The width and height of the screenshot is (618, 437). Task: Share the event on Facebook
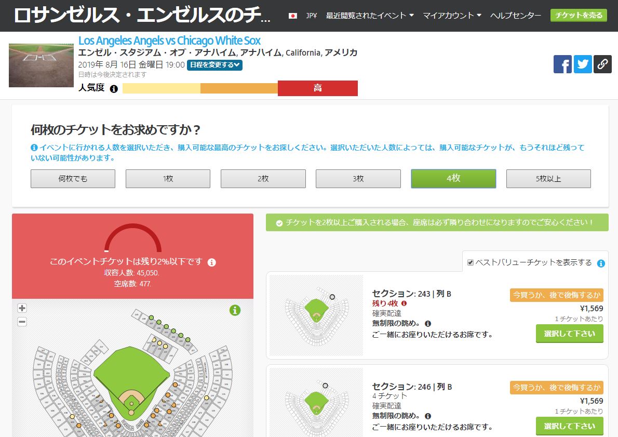pos(562,64)
